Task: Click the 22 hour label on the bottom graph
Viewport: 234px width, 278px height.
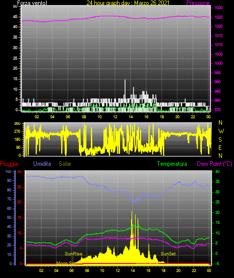Action: [x=194, y=270]
